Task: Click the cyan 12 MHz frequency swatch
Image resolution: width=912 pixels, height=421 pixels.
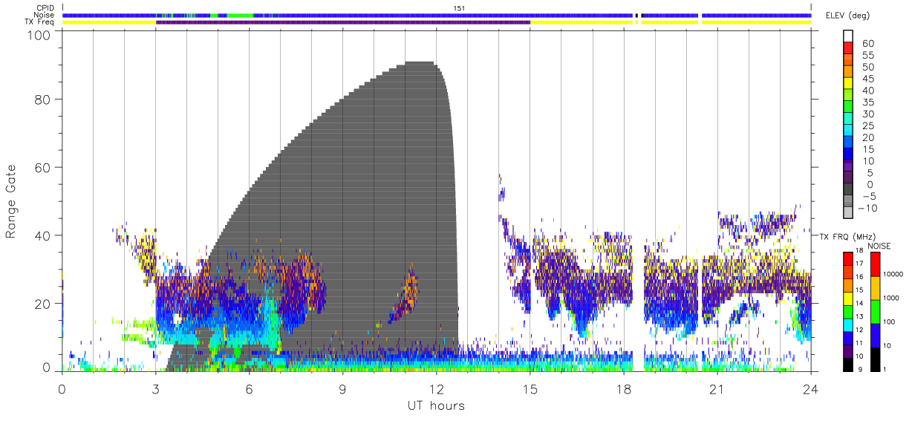Action: (849, 325)
